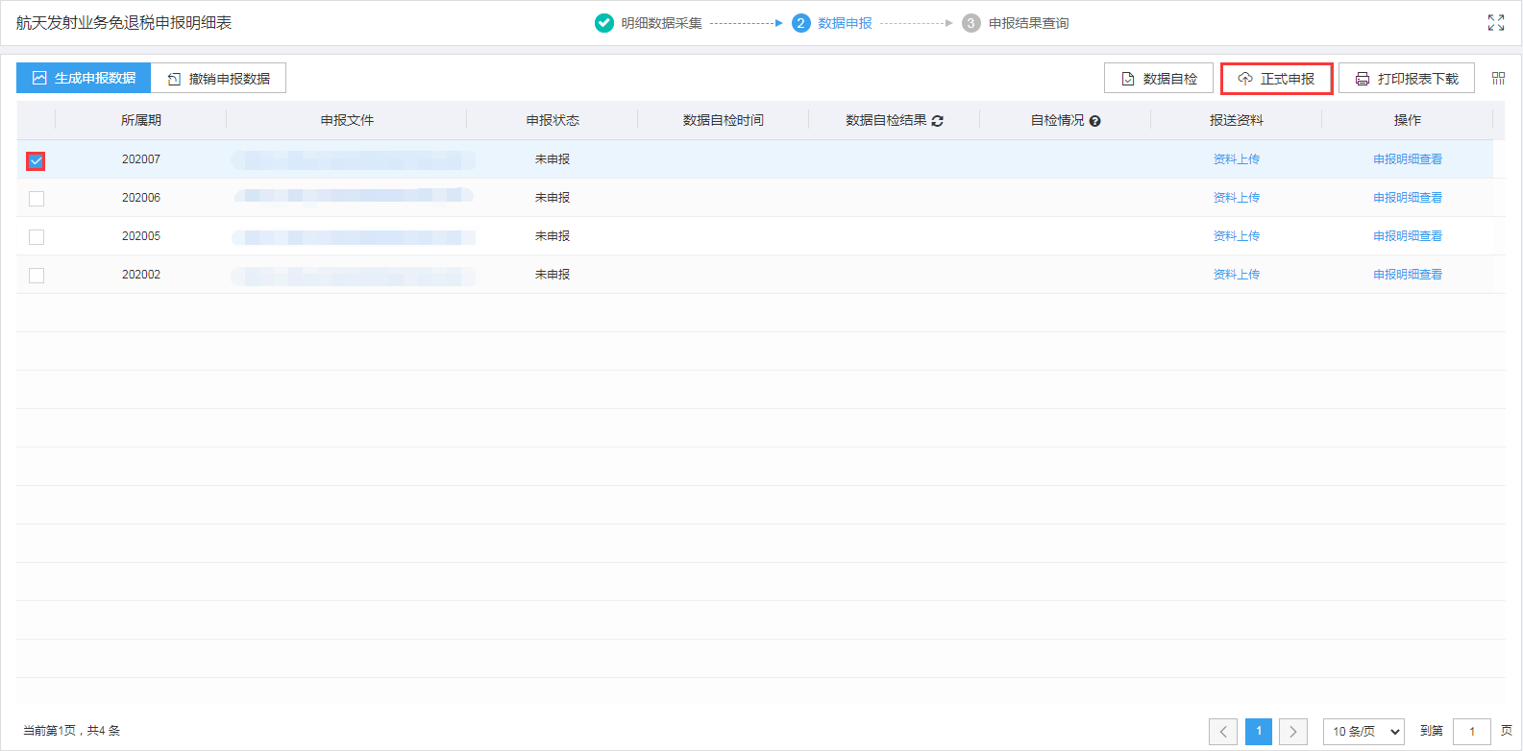Click 资料上传 in the 202002 row
Image resolution: width=1523 pixels, height=751 pixels.
coord(1237,275)
